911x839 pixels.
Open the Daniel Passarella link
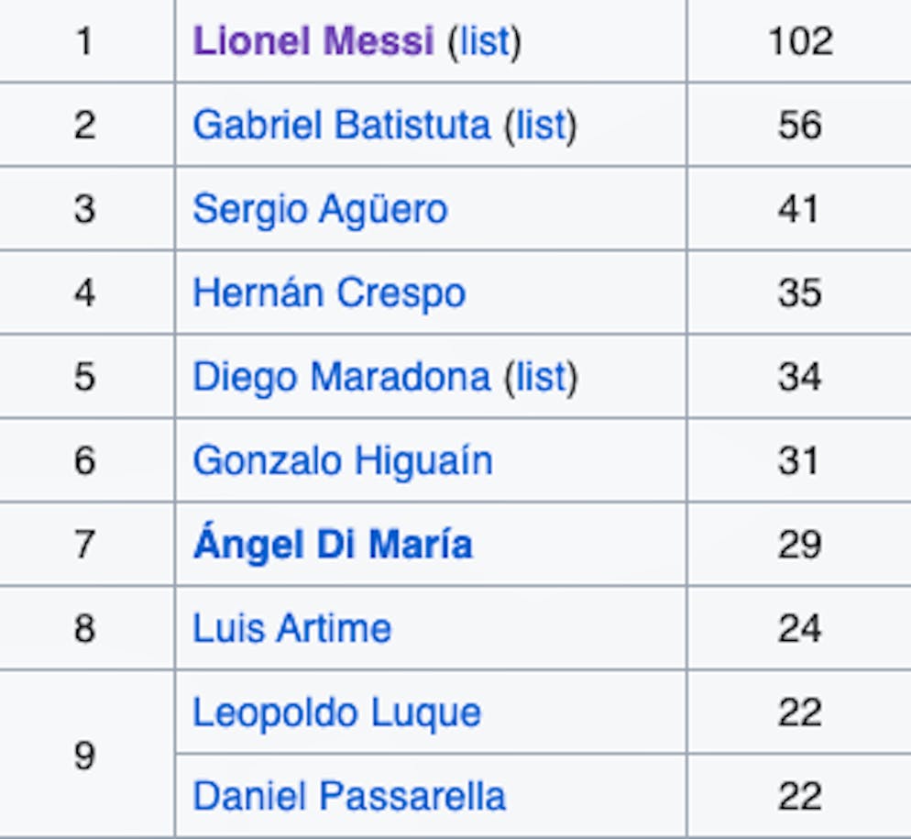tap(349, 796)
